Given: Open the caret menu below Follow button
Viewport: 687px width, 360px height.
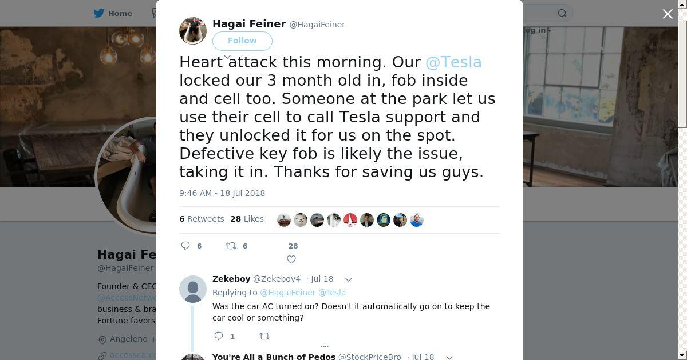Looking at the screenshot, I should coord(227,57).
